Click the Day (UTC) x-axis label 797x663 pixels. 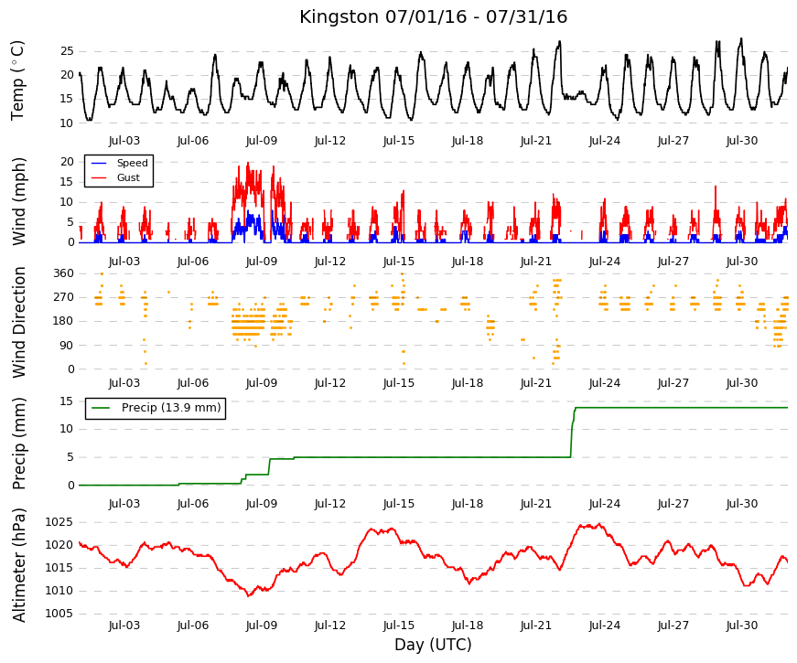pos(433,645)
